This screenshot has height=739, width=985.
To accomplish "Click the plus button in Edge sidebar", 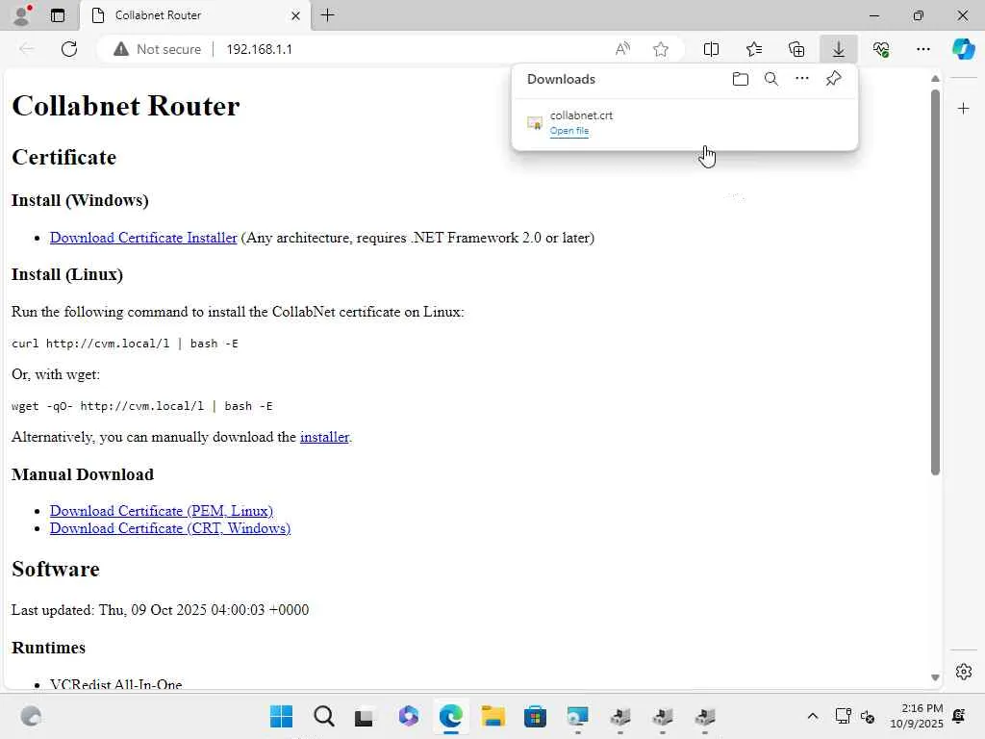I will coord(963,109).
